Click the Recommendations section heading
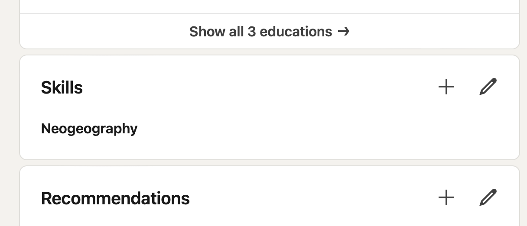This screenshot has height=226, width=527. click(115, 198)
